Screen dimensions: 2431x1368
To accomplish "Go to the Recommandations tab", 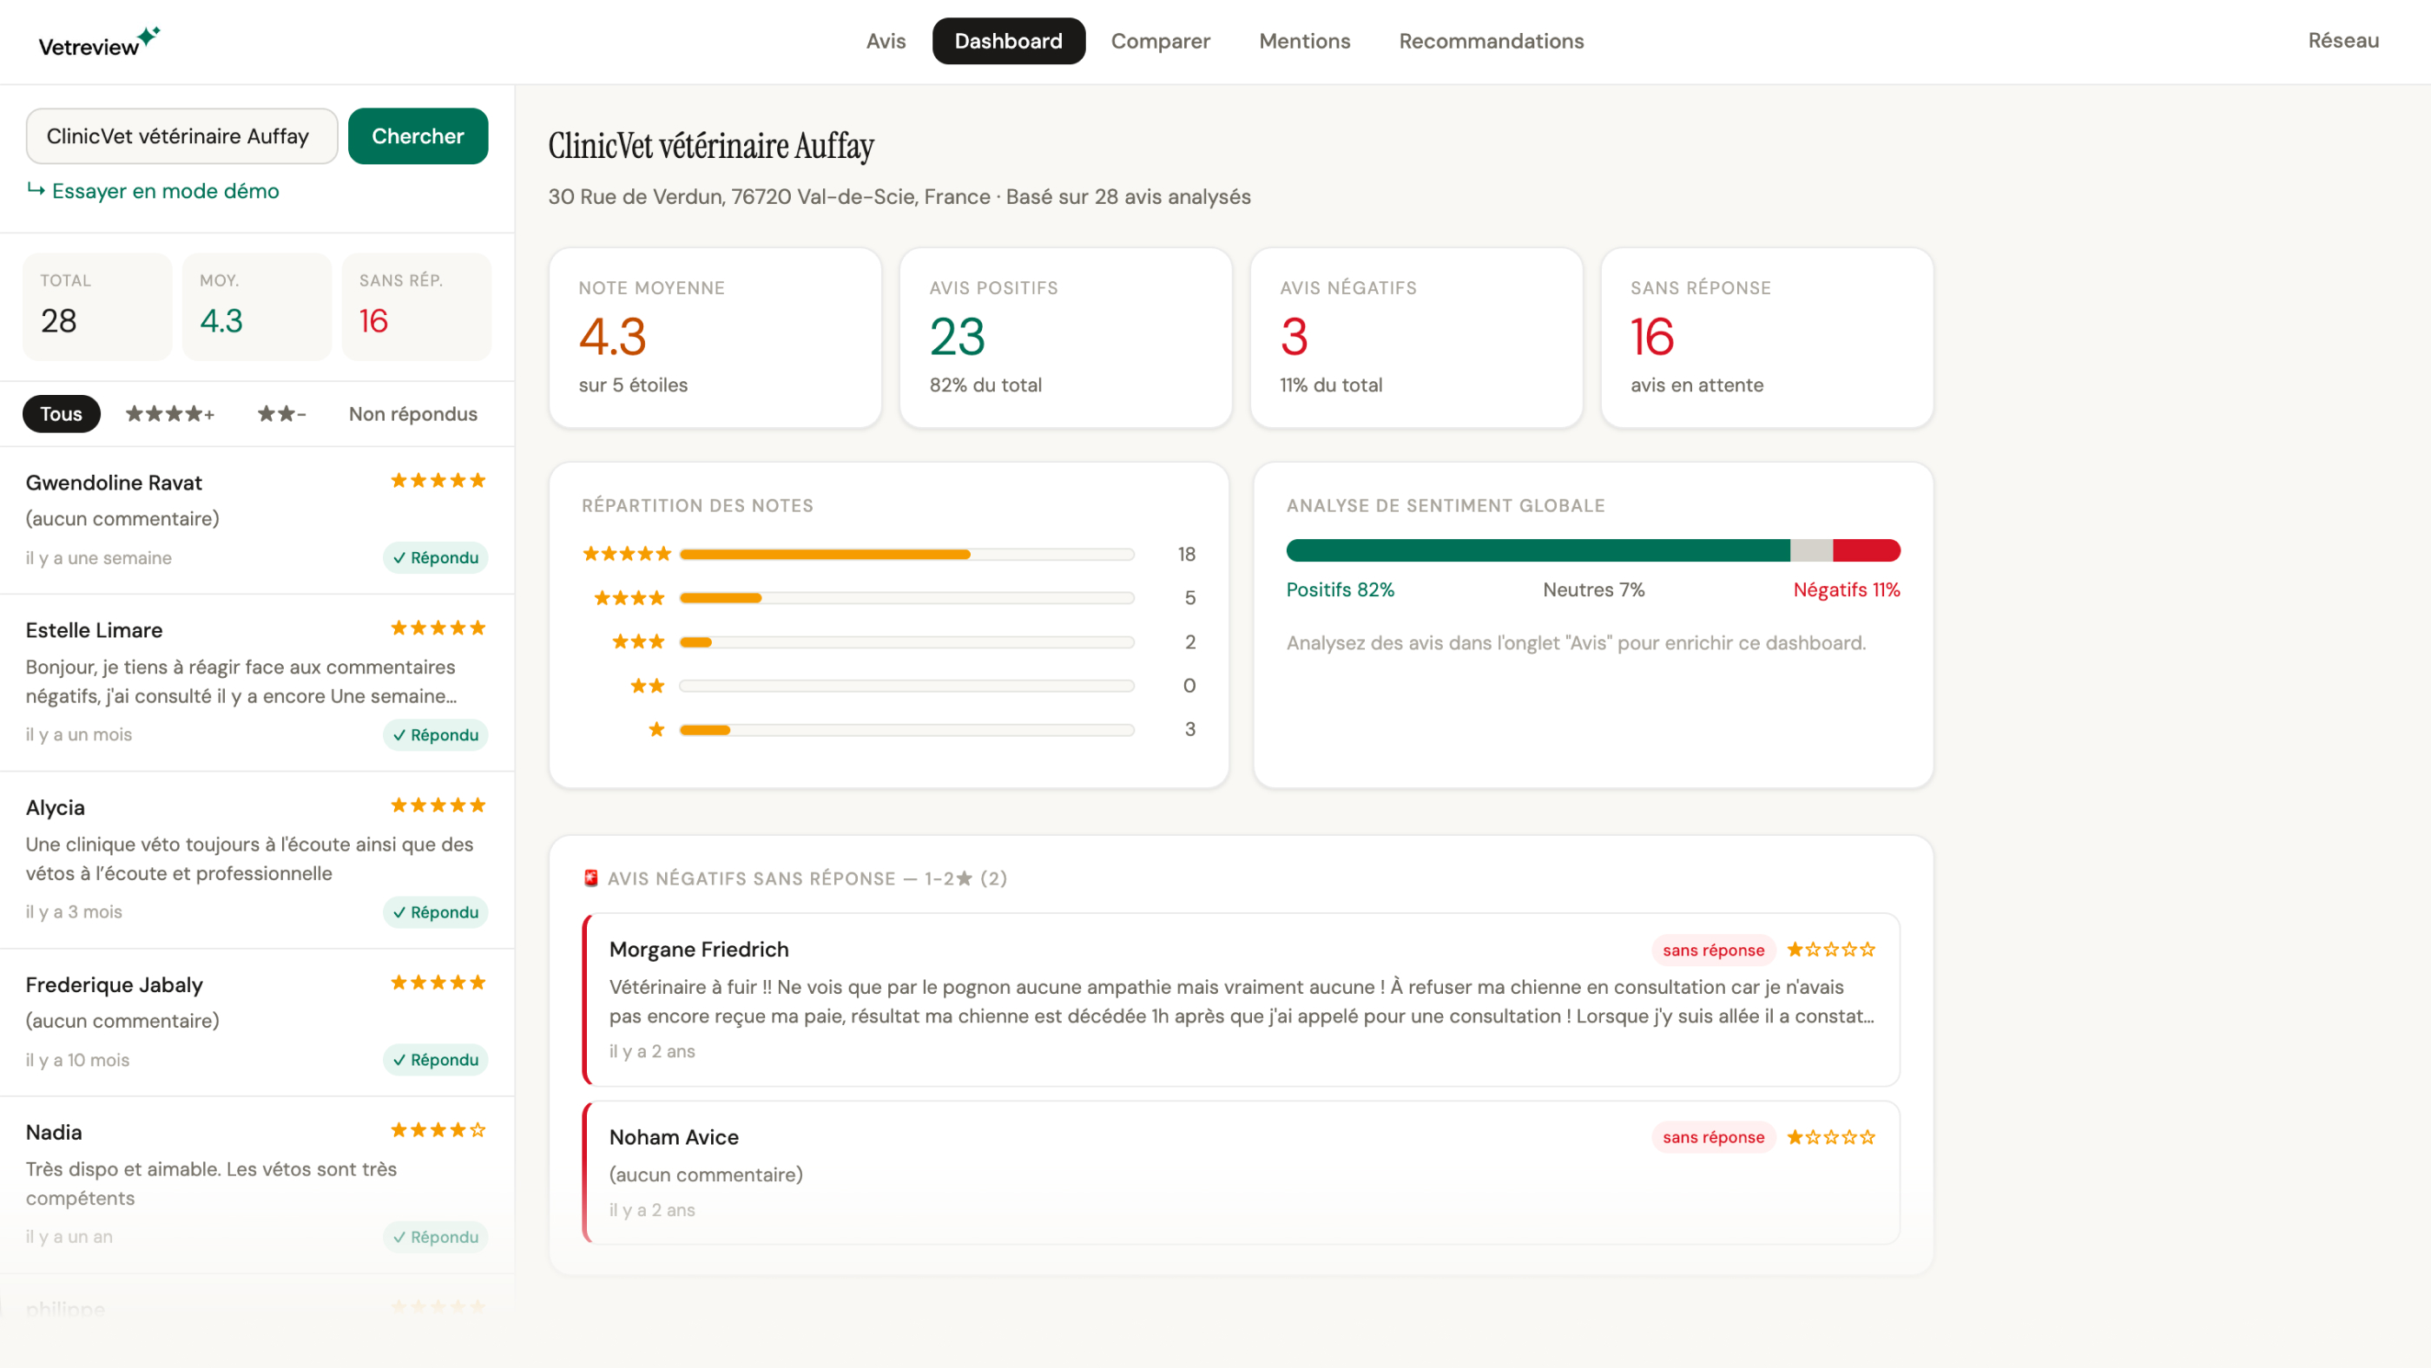I will (1491, 42).
